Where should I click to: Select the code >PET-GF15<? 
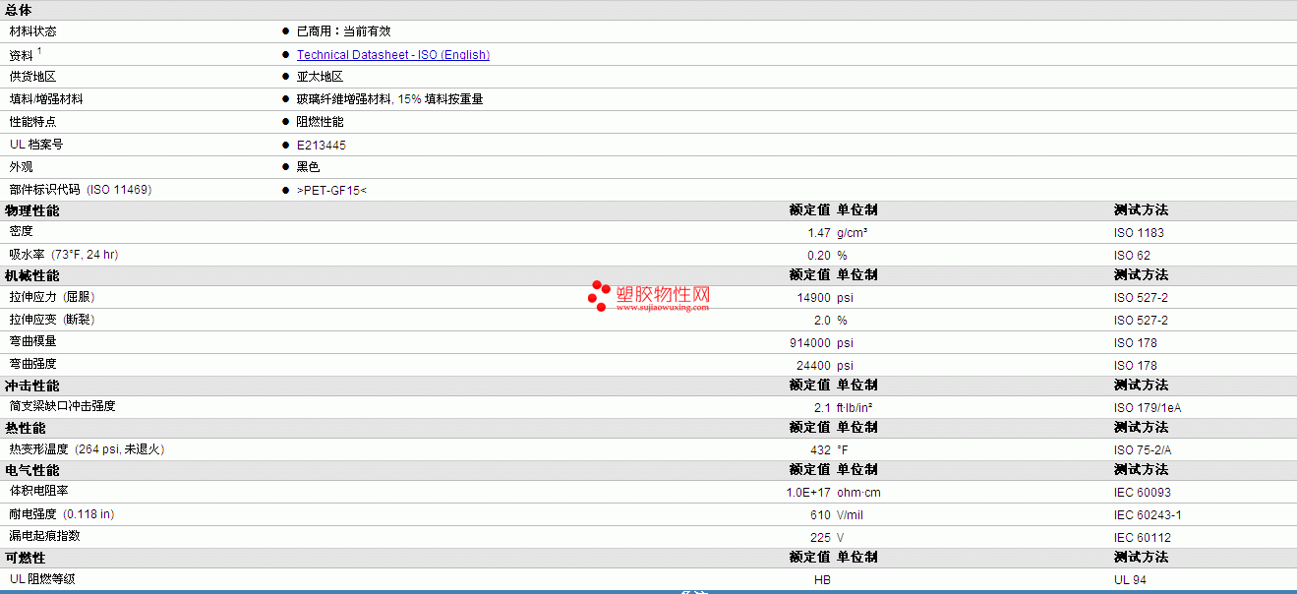pos(331,190)
